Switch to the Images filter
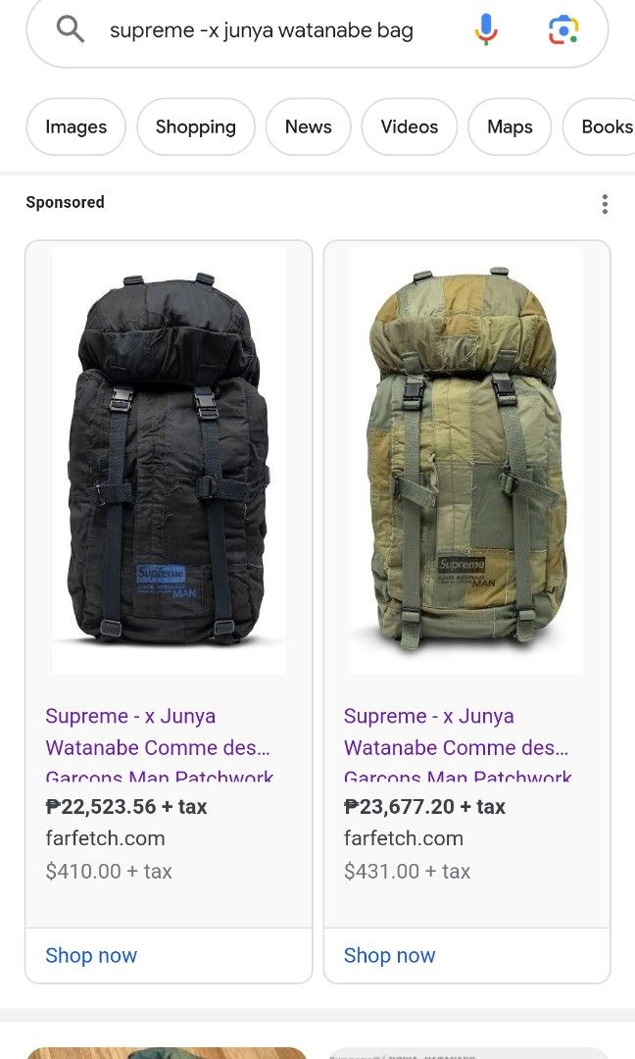The image size is (635, 1059). 75,126
